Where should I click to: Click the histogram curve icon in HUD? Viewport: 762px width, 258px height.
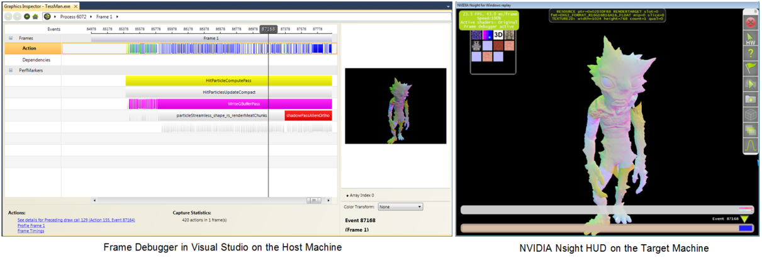pyautogui.click(x=750, y=146)
